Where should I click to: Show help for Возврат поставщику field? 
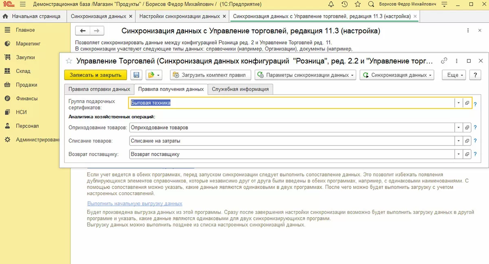click(475, 155)
